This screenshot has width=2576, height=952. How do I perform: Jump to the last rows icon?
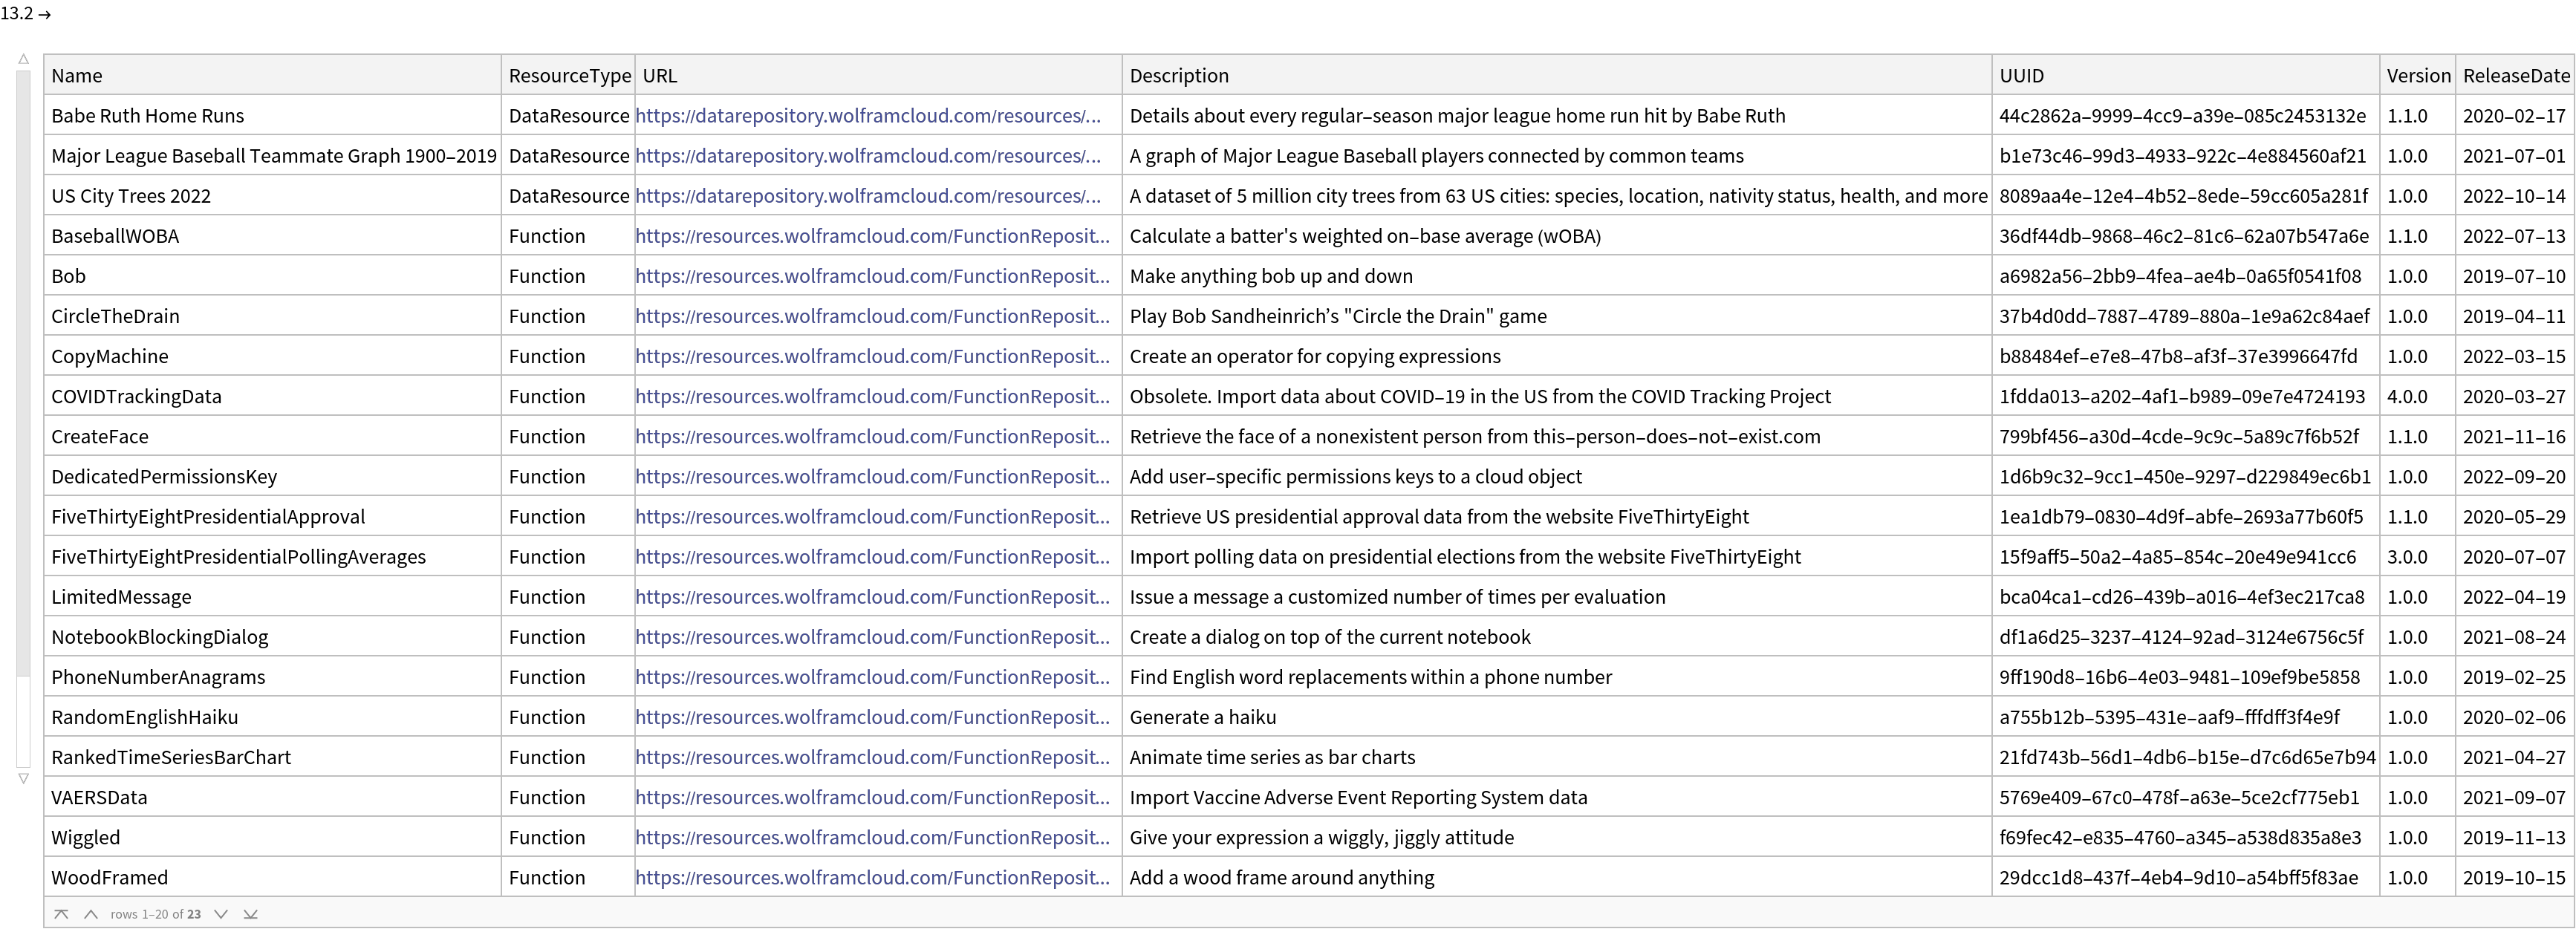251,914
